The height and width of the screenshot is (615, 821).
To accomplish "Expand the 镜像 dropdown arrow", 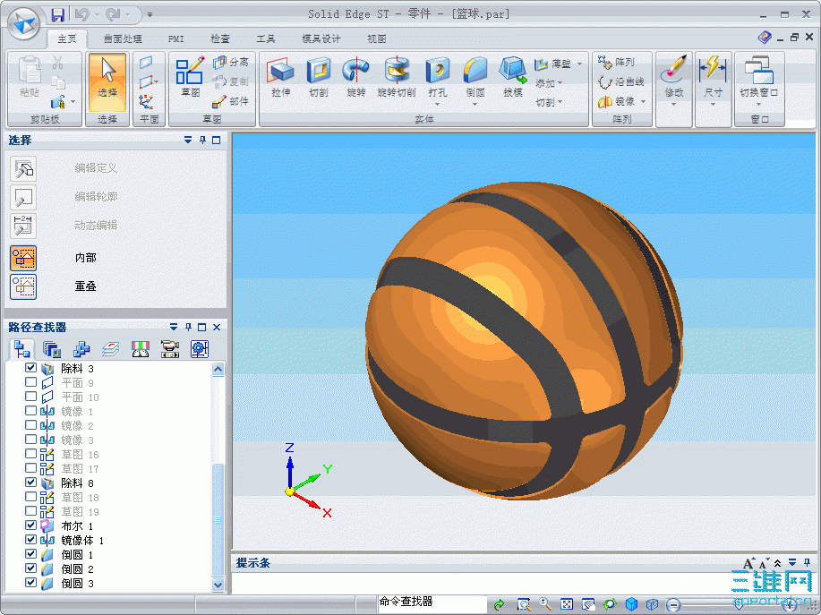I will click(643, 101).
